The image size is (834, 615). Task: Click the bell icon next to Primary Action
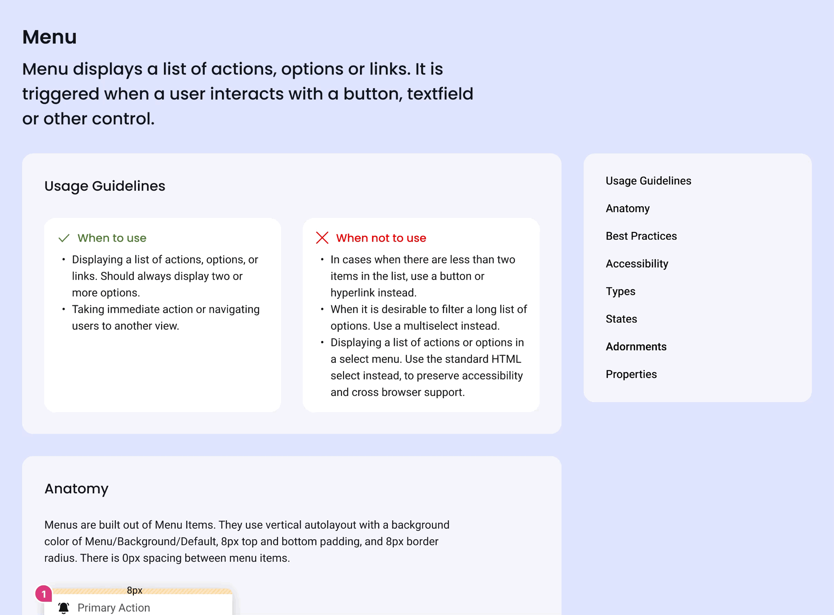click(x=64, y=607)
